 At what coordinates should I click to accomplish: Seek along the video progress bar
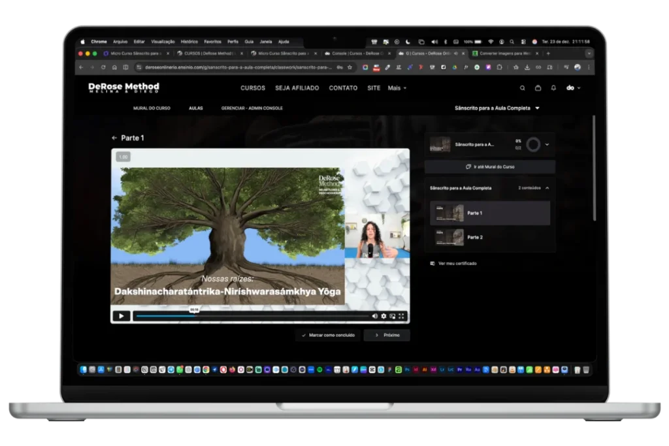point(252,316)
